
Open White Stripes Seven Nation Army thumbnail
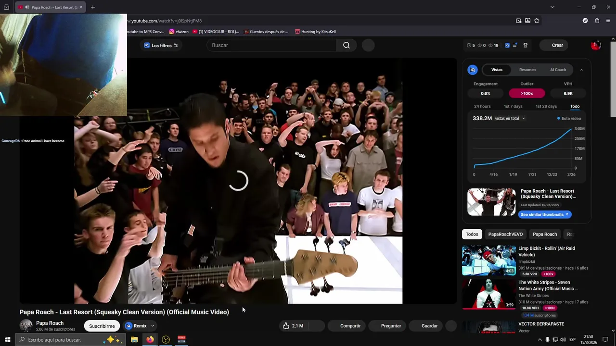pyautogui.click(x=489, y=294)
